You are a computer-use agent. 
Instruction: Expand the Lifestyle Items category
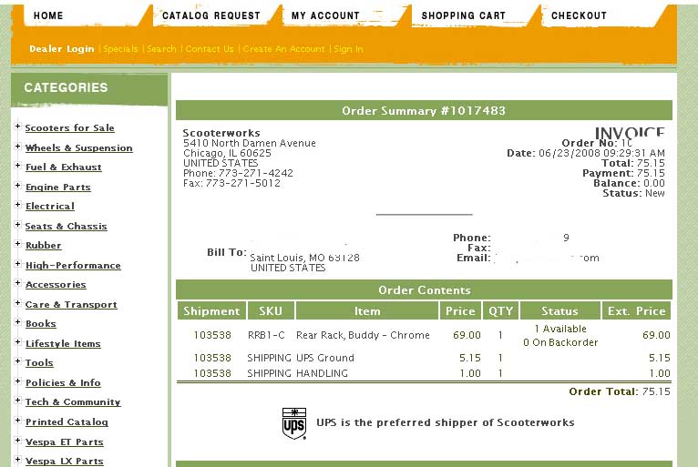[x=17, y=342]
